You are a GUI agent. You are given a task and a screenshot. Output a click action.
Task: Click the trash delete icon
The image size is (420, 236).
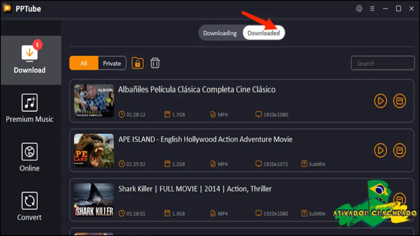click(155, 63)
